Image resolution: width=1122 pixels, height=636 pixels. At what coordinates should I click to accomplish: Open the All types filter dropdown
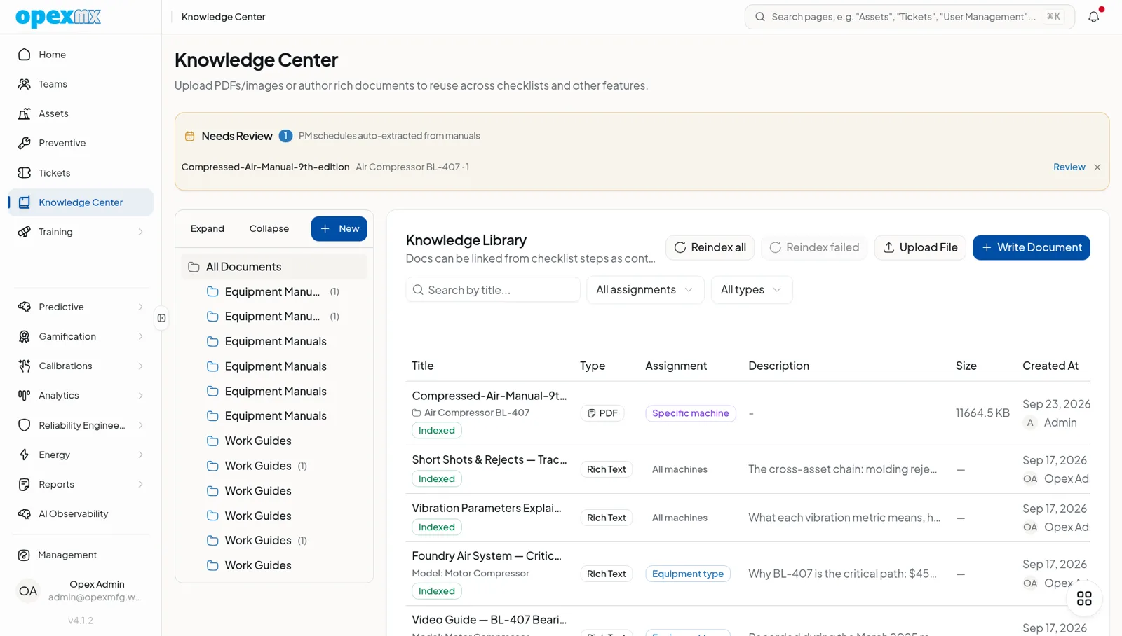752,290
